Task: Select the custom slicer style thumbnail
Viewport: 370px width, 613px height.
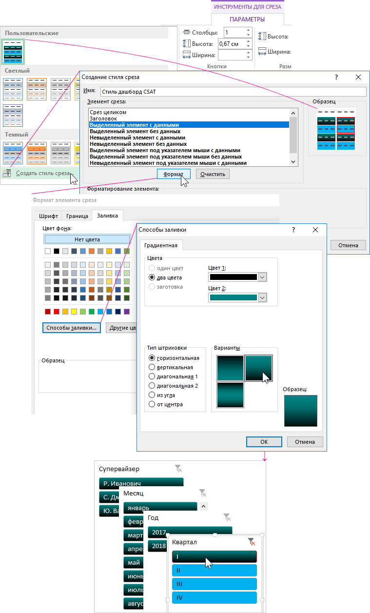Action: 13,52
